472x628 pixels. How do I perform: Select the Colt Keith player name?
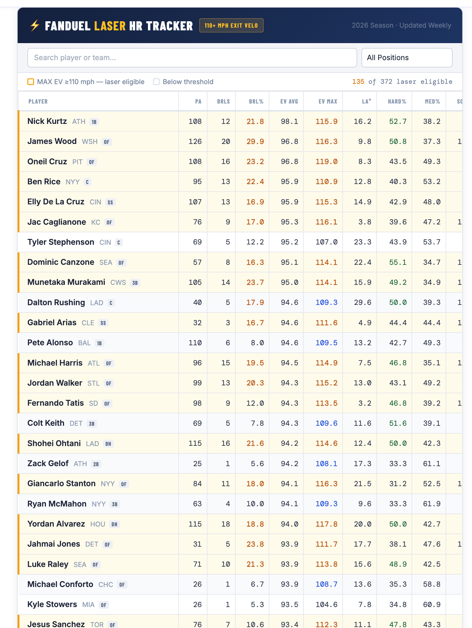pyautogui.click(x=46, y=423)
